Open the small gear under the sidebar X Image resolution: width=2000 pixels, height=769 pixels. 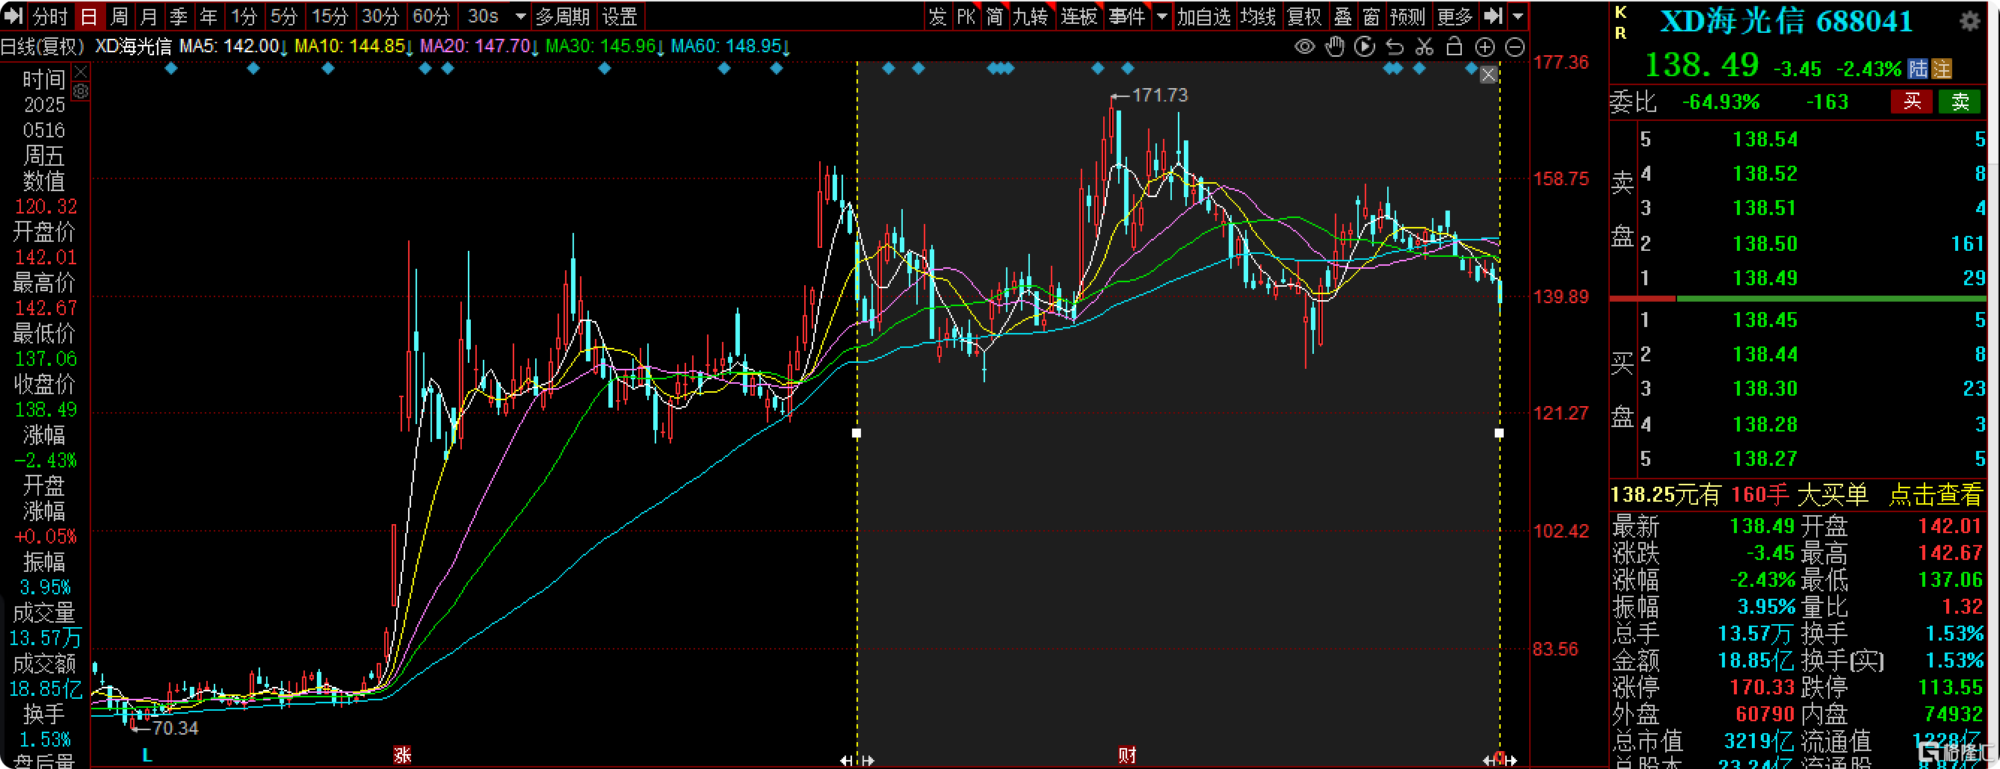[x=81, y=92]
